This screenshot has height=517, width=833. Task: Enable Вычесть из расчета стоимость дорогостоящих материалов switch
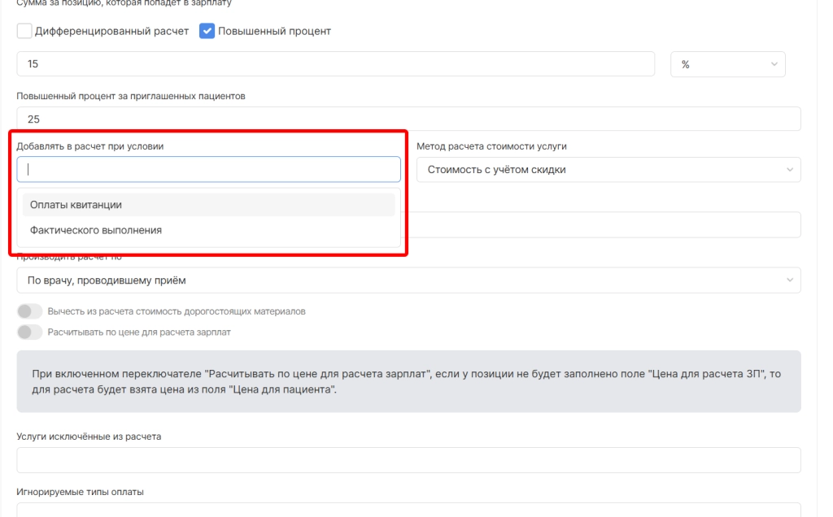29,311
